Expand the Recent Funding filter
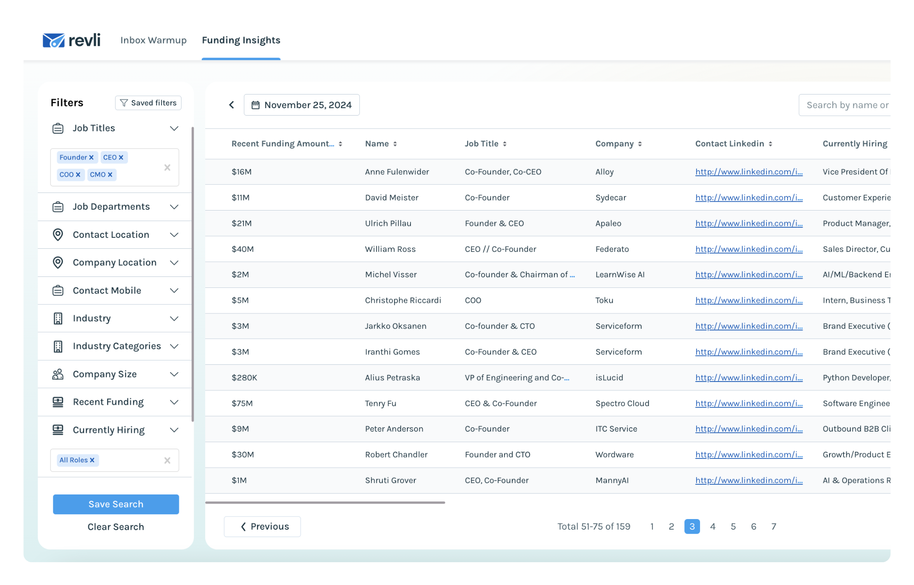914x585 pixels. click(x=174, y=402)
